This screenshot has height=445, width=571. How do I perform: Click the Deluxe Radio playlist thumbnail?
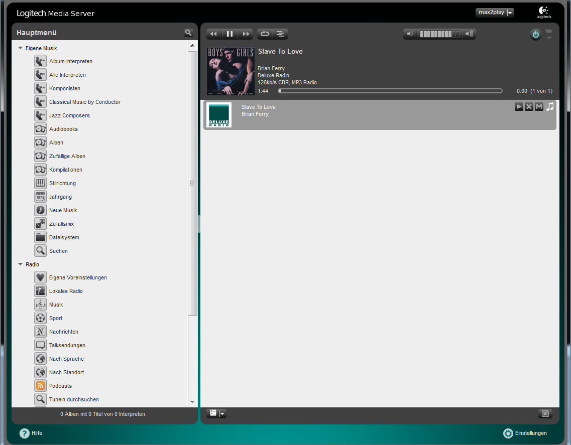[219, 114]
